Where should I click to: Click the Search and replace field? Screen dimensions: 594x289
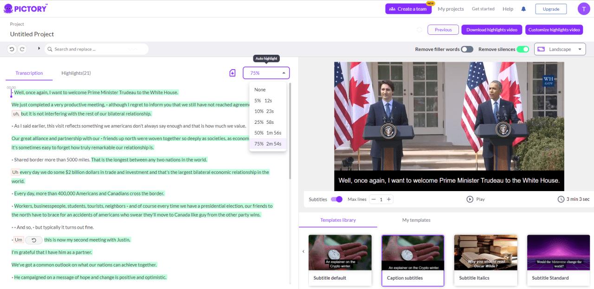click(x=97, y=49)
